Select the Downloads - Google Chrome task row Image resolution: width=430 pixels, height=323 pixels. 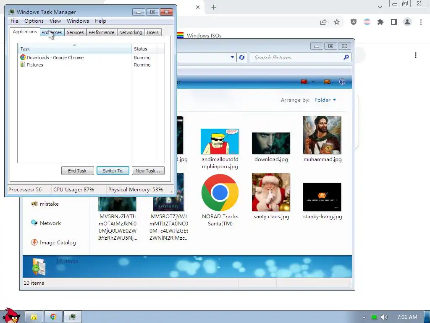91,58
